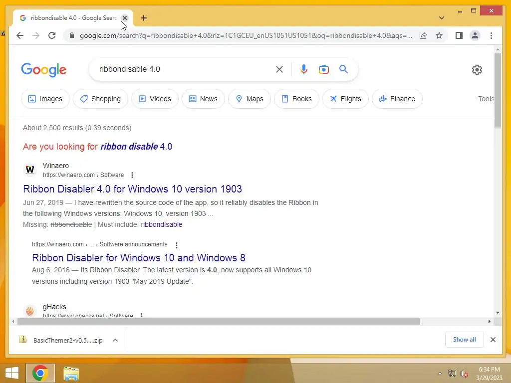Click the horizontal scrollbar thumb
Viewport: 511px width, 383px height.
219,322
